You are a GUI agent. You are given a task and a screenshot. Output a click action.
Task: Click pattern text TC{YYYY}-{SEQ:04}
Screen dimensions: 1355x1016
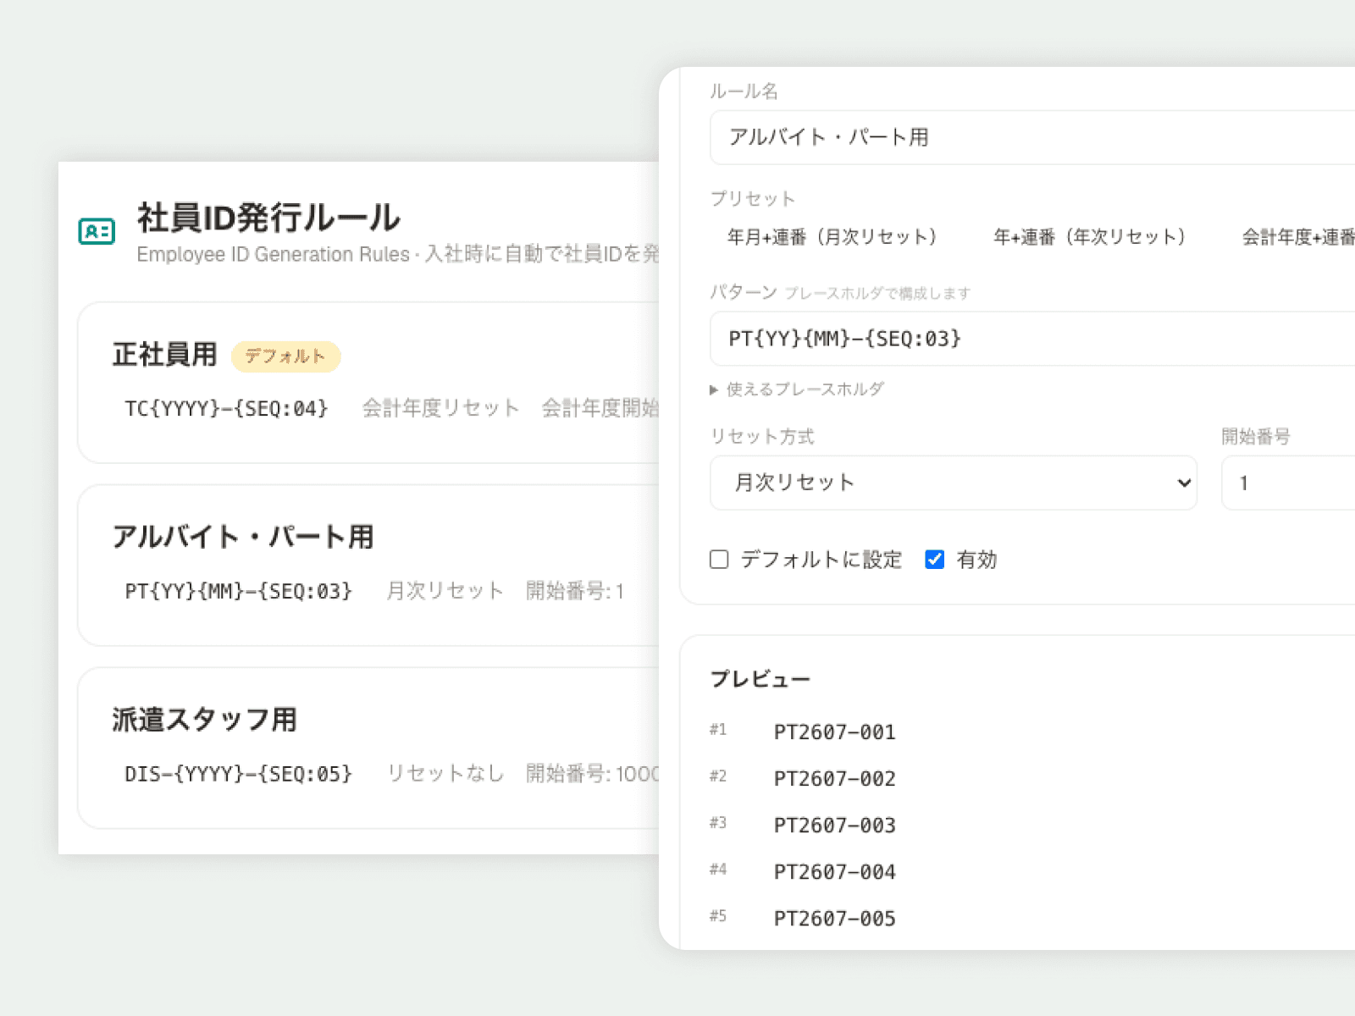tap(226, 409)
